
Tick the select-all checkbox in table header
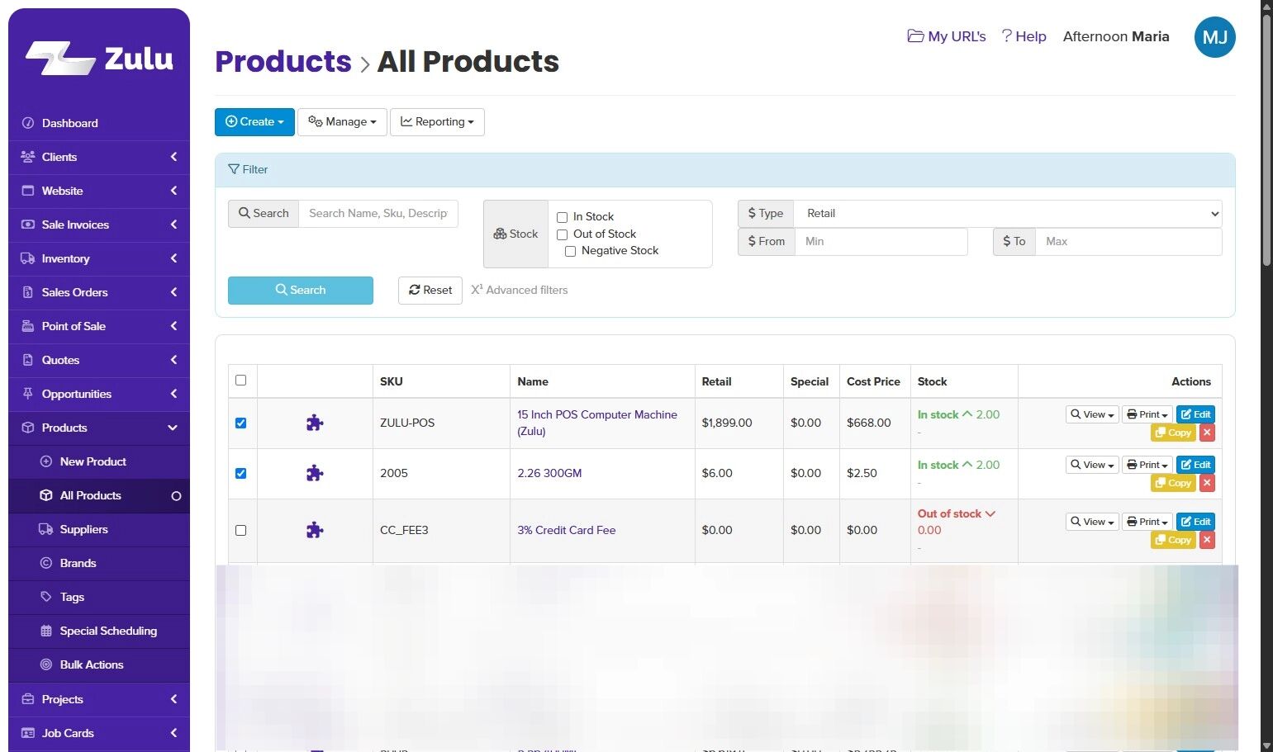pyautogui.click(x=240, y=381)
